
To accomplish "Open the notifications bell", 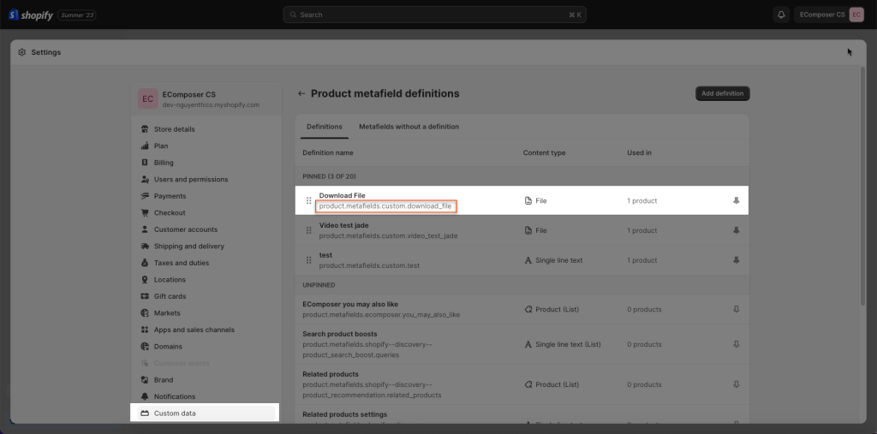I will pyautogui.click(x=781, y=15).
